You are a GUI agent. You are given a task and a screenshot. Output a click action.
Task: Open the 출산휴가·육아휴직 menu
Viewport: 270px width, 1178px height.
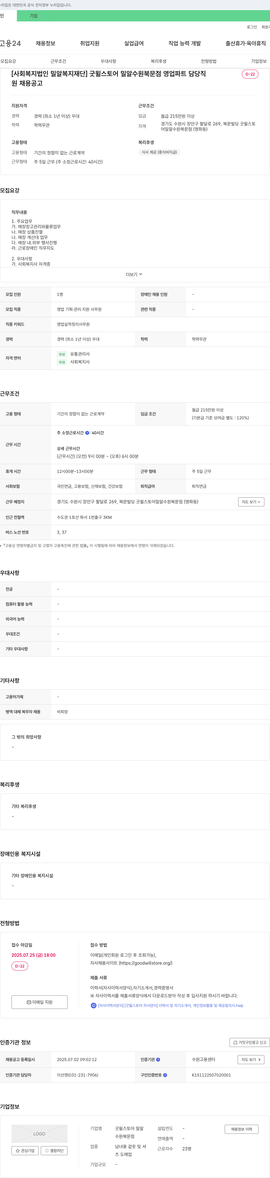tap(246, 43)
